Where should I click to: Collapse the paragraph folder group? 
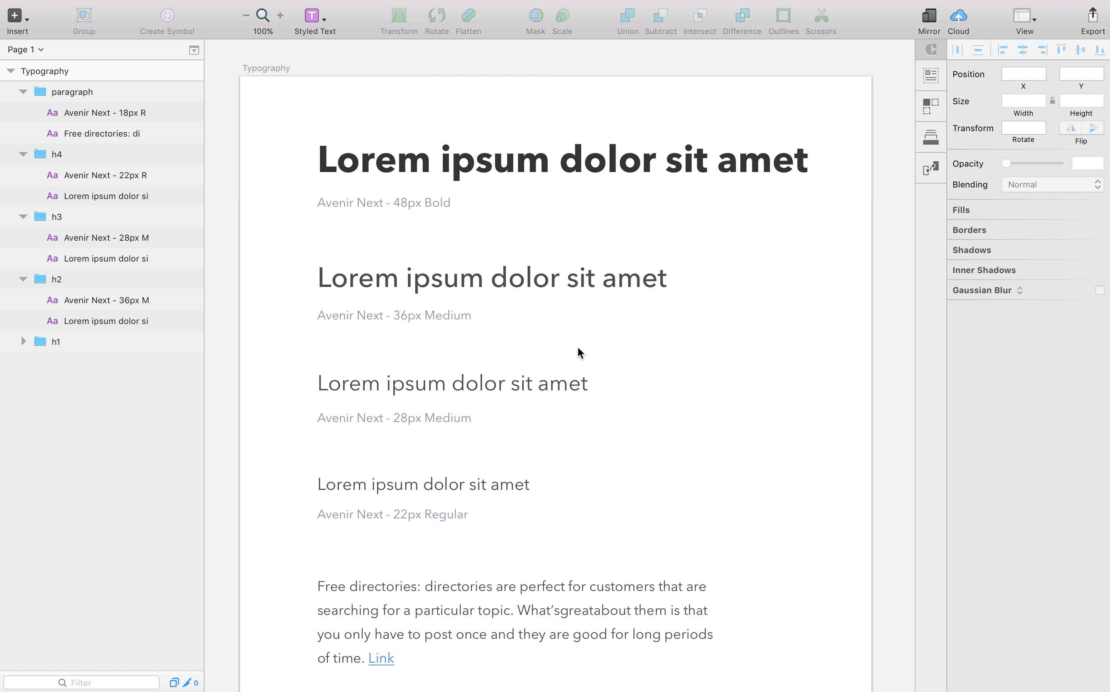pos(24,91)
